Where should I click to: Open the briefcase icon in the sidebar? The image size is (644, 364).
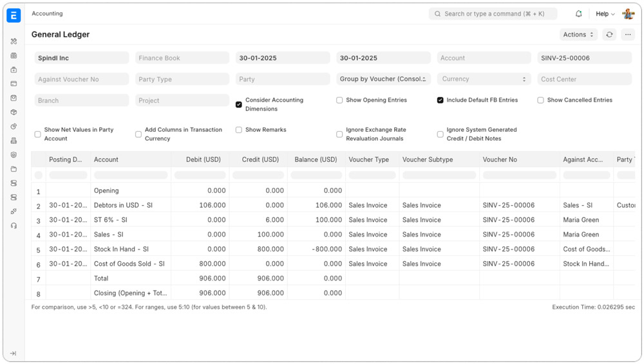14,69
